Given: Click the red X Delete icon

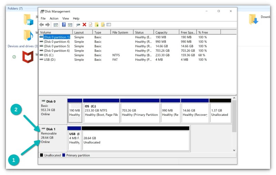Looking at the screenshot, I should pyautogui.click(x=84, y=25).
